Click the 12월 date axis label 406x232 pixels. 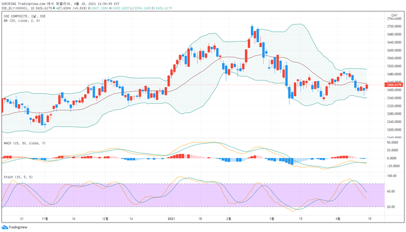click(105, 219)
